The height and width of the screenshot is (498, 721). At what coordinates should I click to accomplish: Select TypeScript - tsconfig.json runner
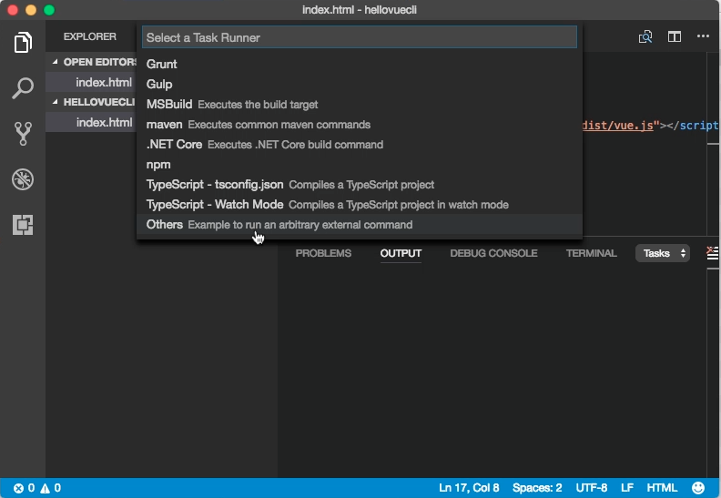360,185
